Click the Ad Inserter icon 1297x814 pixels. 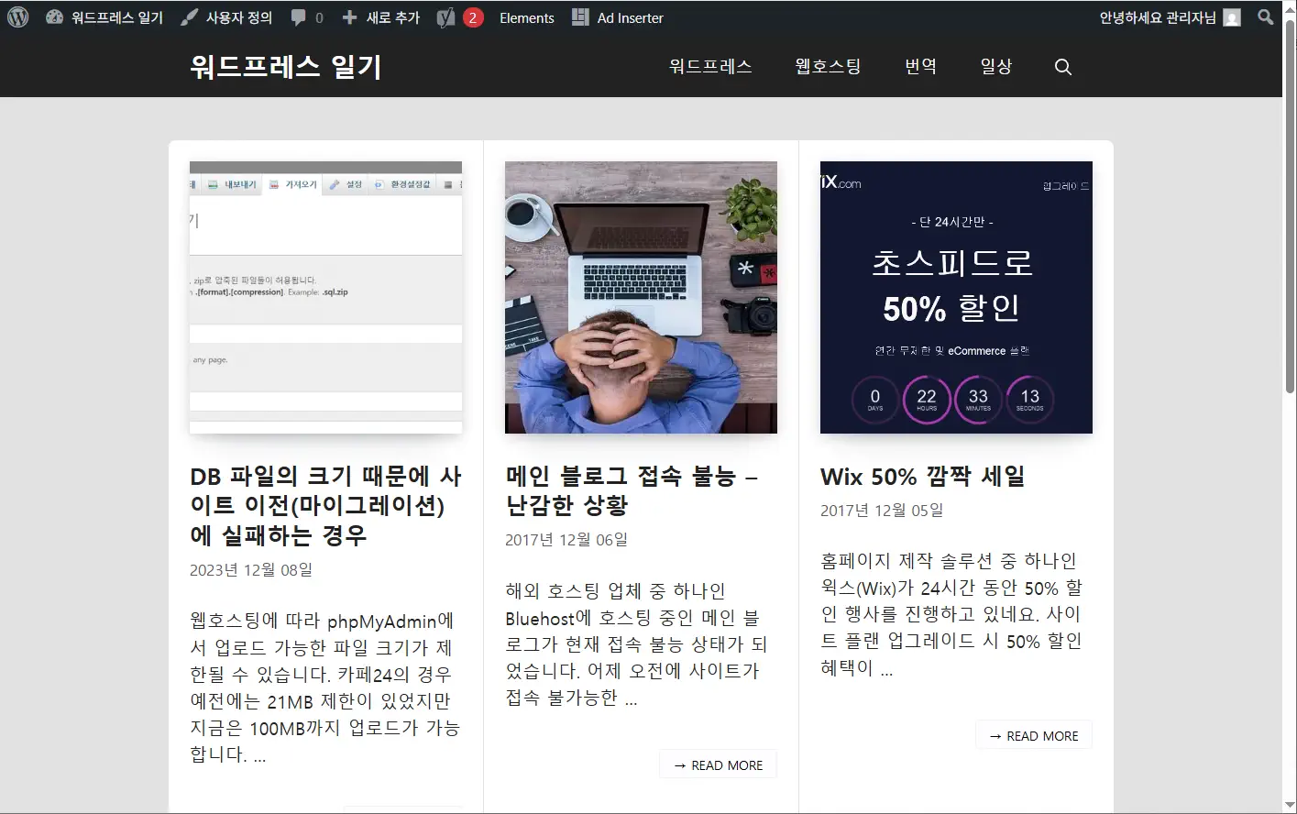(580, 17)
